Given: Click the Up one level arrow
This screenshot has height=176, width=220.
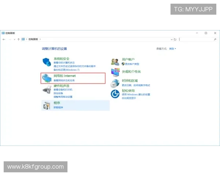Looking at the screenshot, I should [x=18, y=39].
